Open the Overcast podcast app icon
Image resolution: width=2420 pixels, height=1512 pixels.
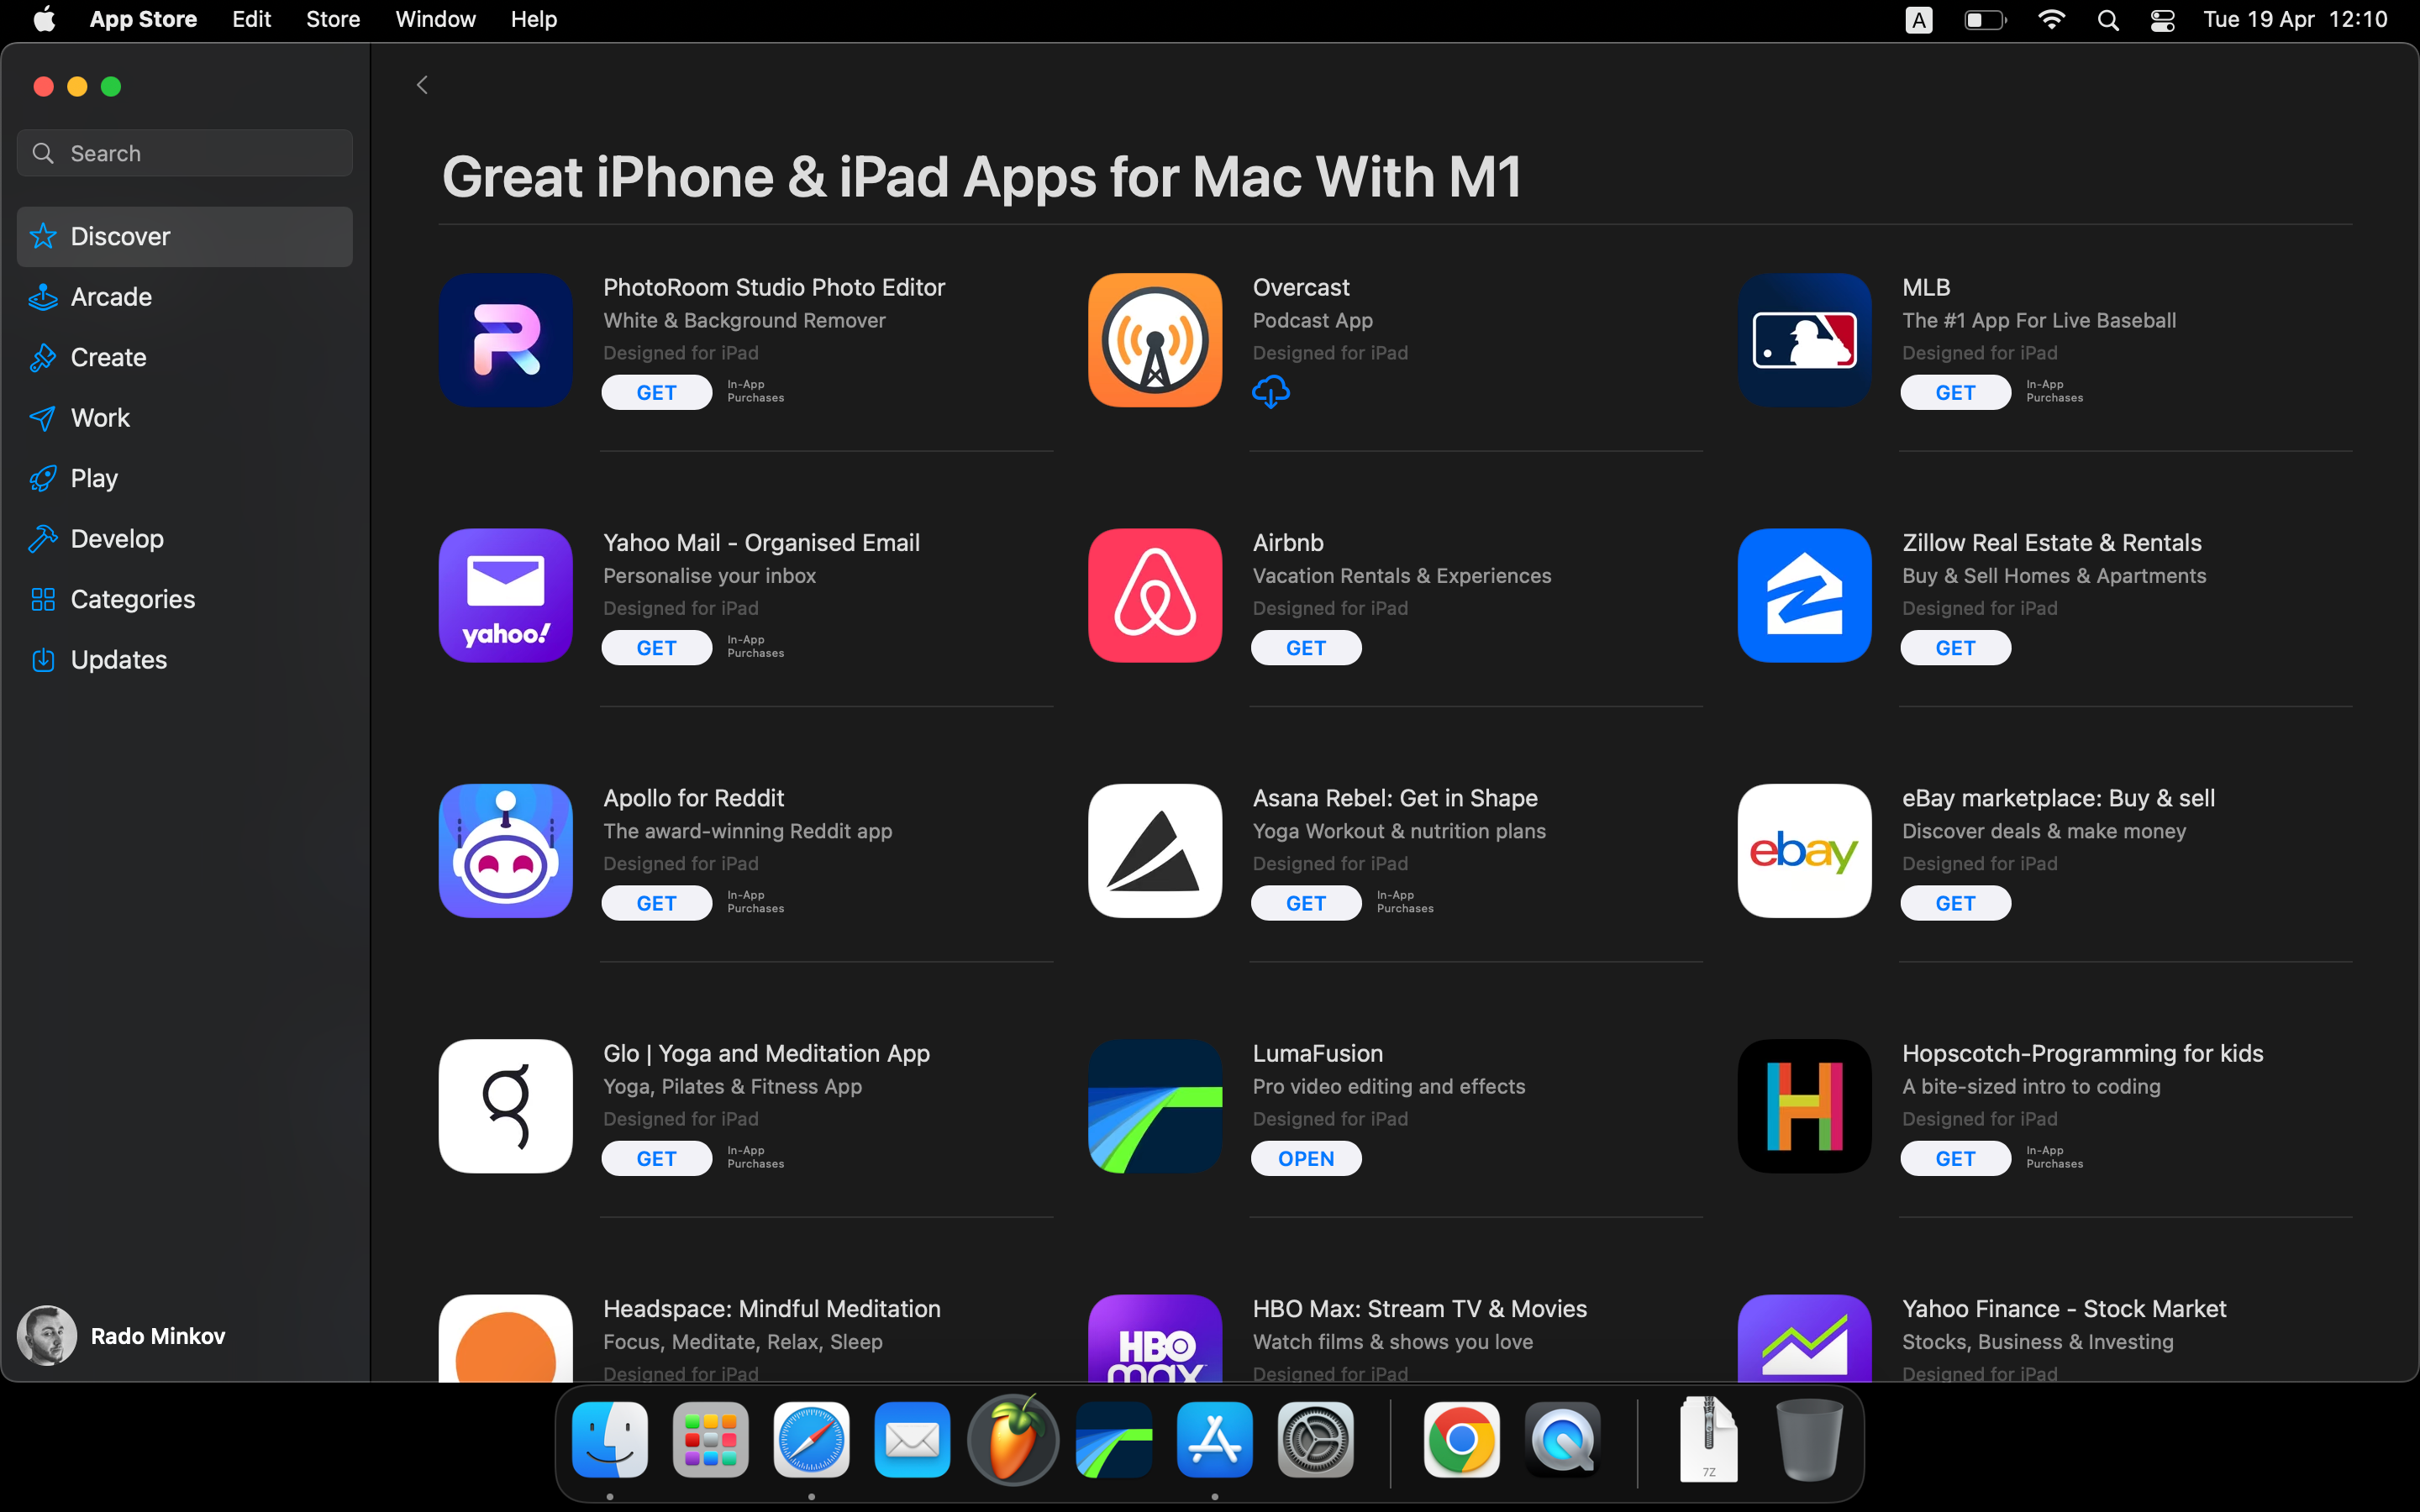click(x=1155, y=340)
